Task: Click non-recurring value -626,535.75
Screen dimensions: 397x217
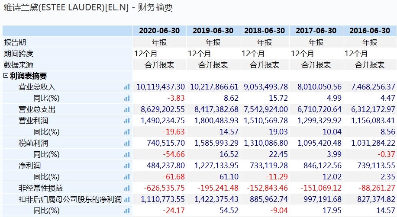Action: pos(165,188)
